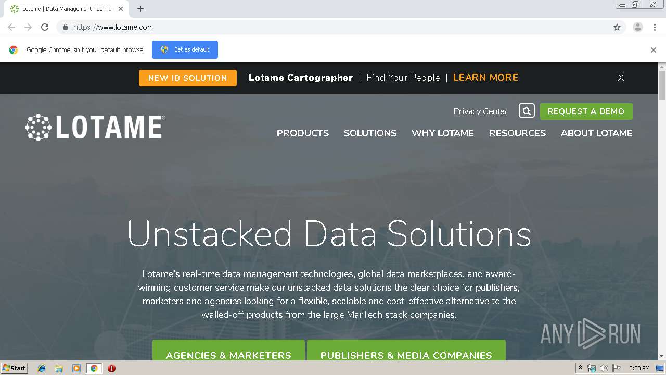Click the 3:58 PM taskbar clock
Screen dimensions: 666x375
coord(639,368)
